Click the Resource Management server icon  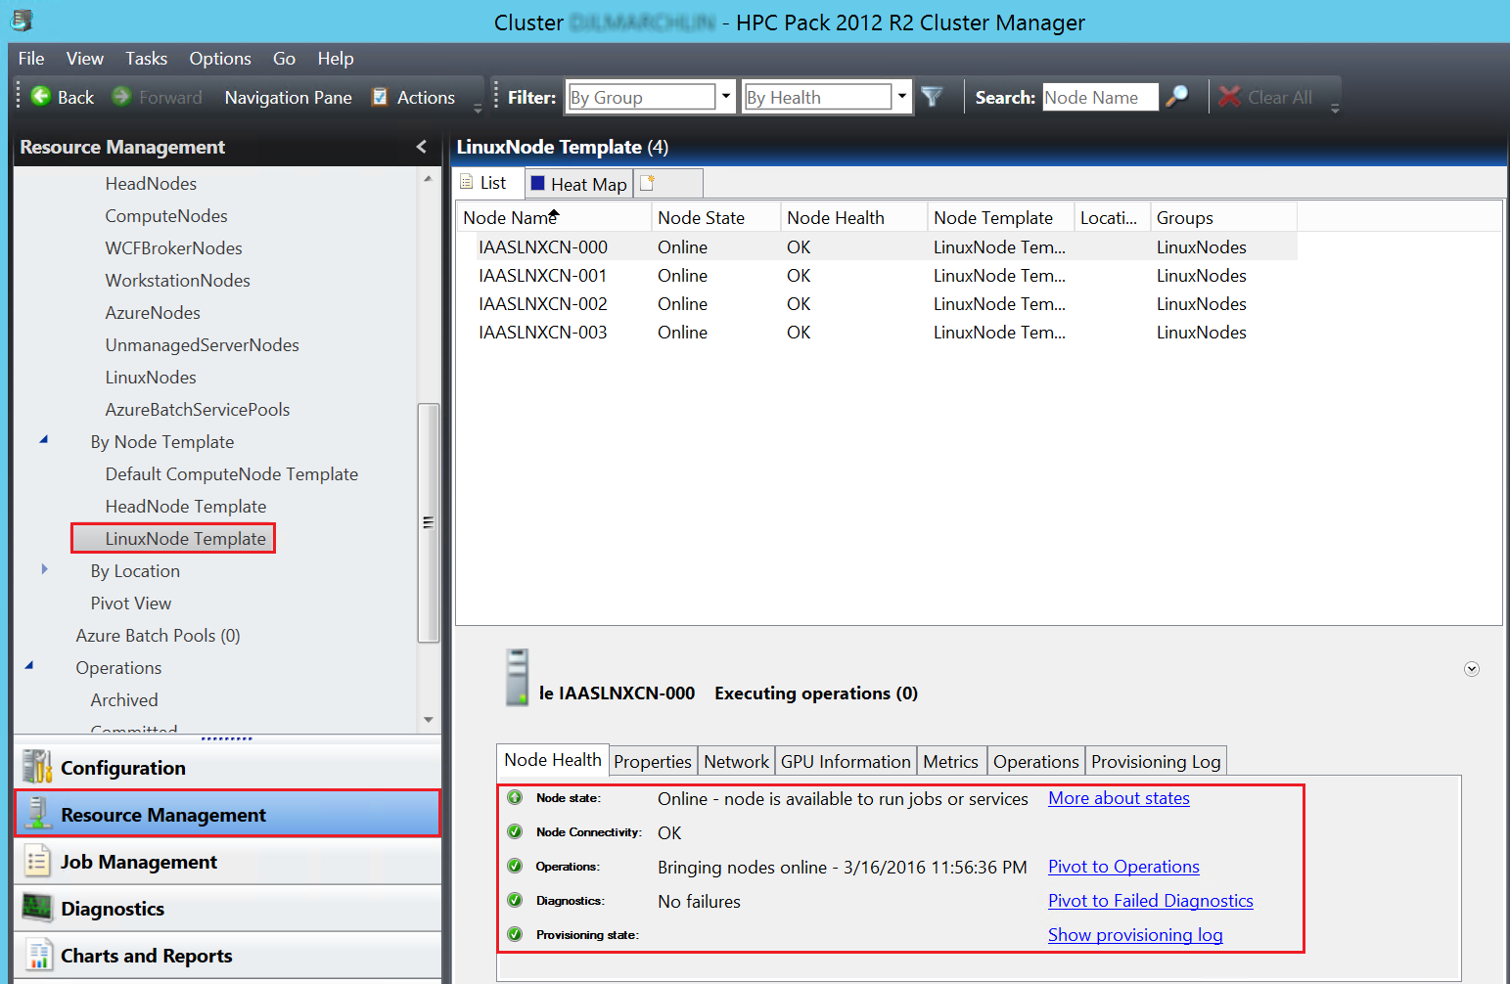click(x=37, y=814)
